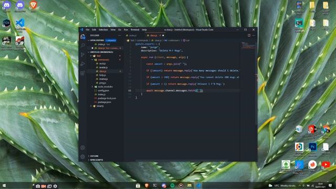Viewport: 336px width, 189px height.
Task: Open Explorer panel more actions ellipsis
Action: (x=120, y=35)
